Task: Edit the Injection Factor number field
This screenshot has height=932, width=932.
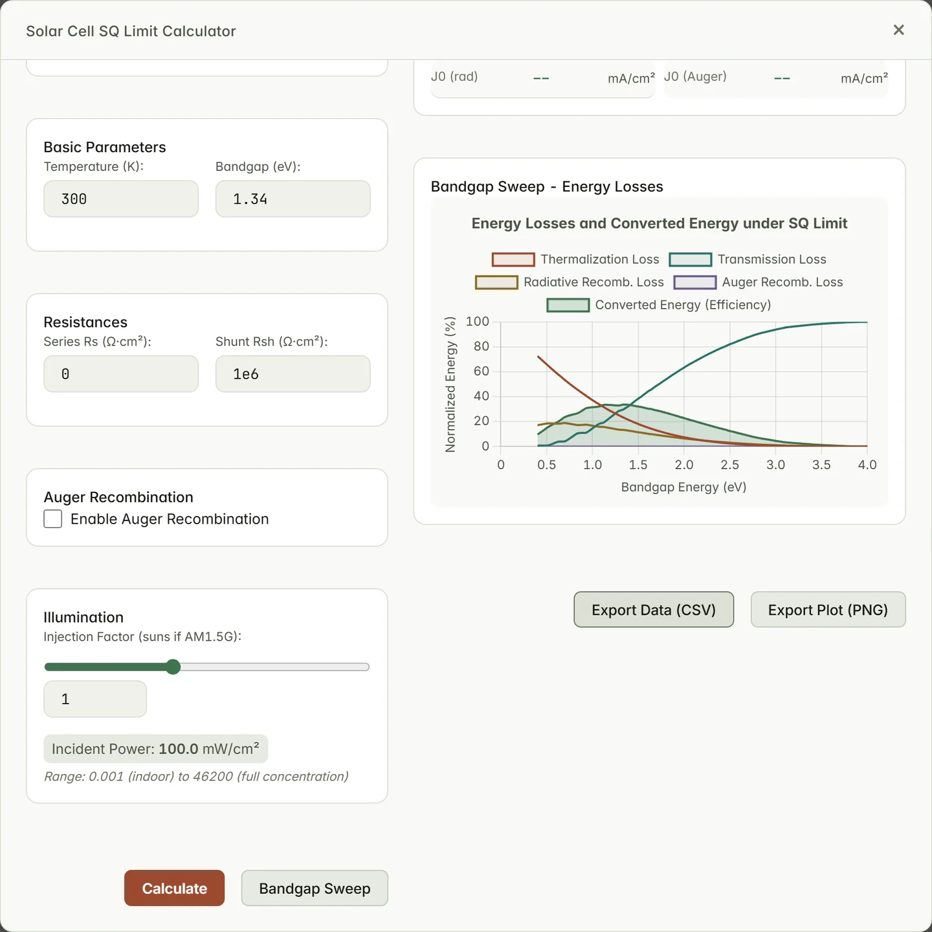Action: point(95,699)
